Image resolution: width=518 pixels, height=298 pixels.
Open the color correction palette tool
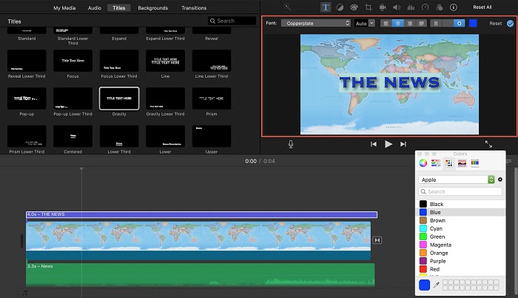(354, 7)
